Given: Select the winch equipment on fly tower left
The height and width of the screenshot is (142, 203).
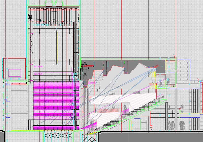Looking at the screenshot, I should click(30, 17).
